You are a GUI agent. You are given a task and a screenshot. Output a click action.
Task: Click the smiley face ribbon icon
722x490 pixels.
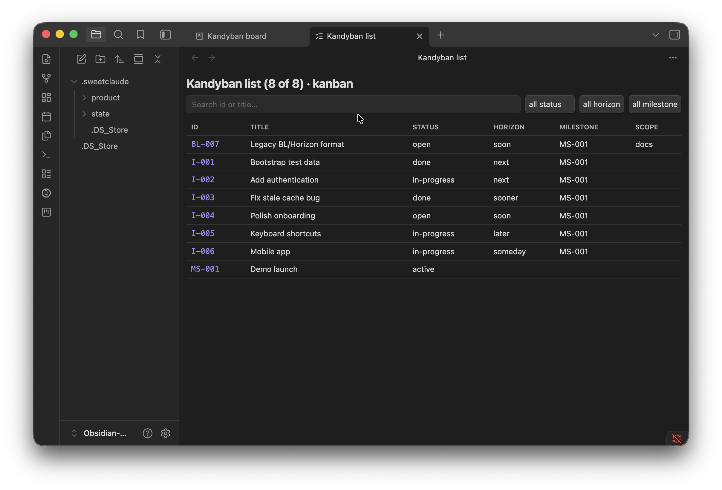coord(46,193)
